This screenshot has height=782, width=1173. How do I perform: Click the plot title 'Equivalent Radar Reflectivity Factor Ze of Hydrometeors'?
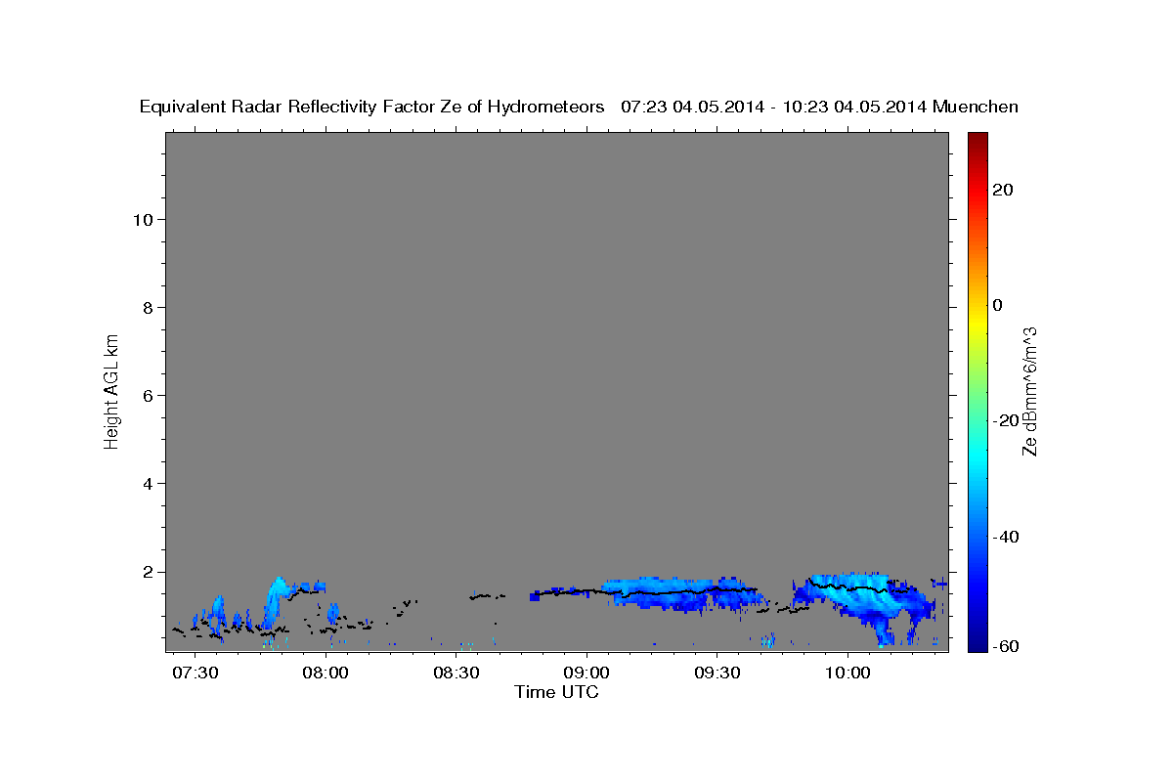372,108
